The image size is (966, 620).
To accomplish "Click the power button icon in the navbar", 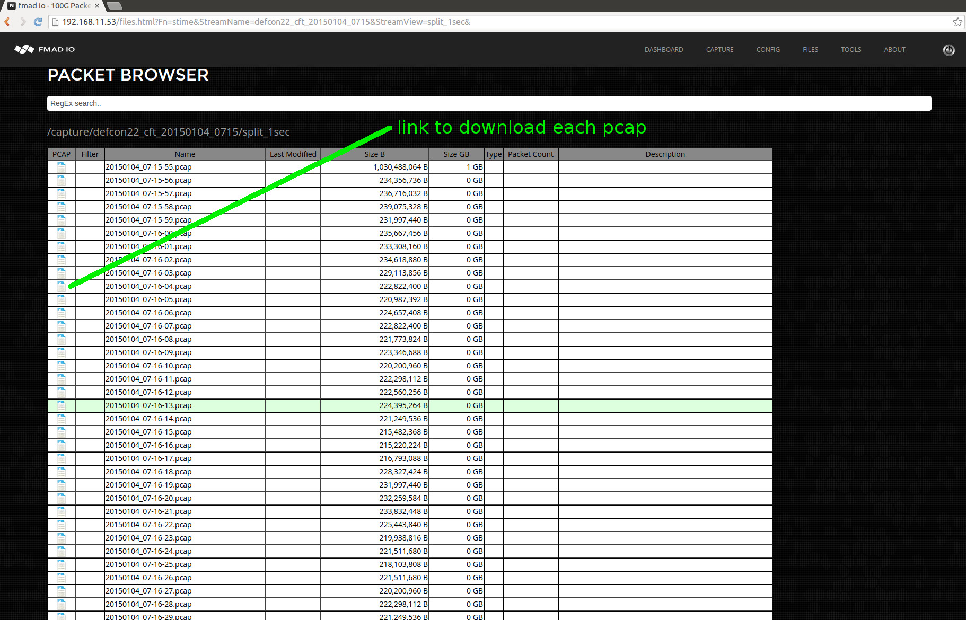I will pyautogui.click(x=949, y=49).
